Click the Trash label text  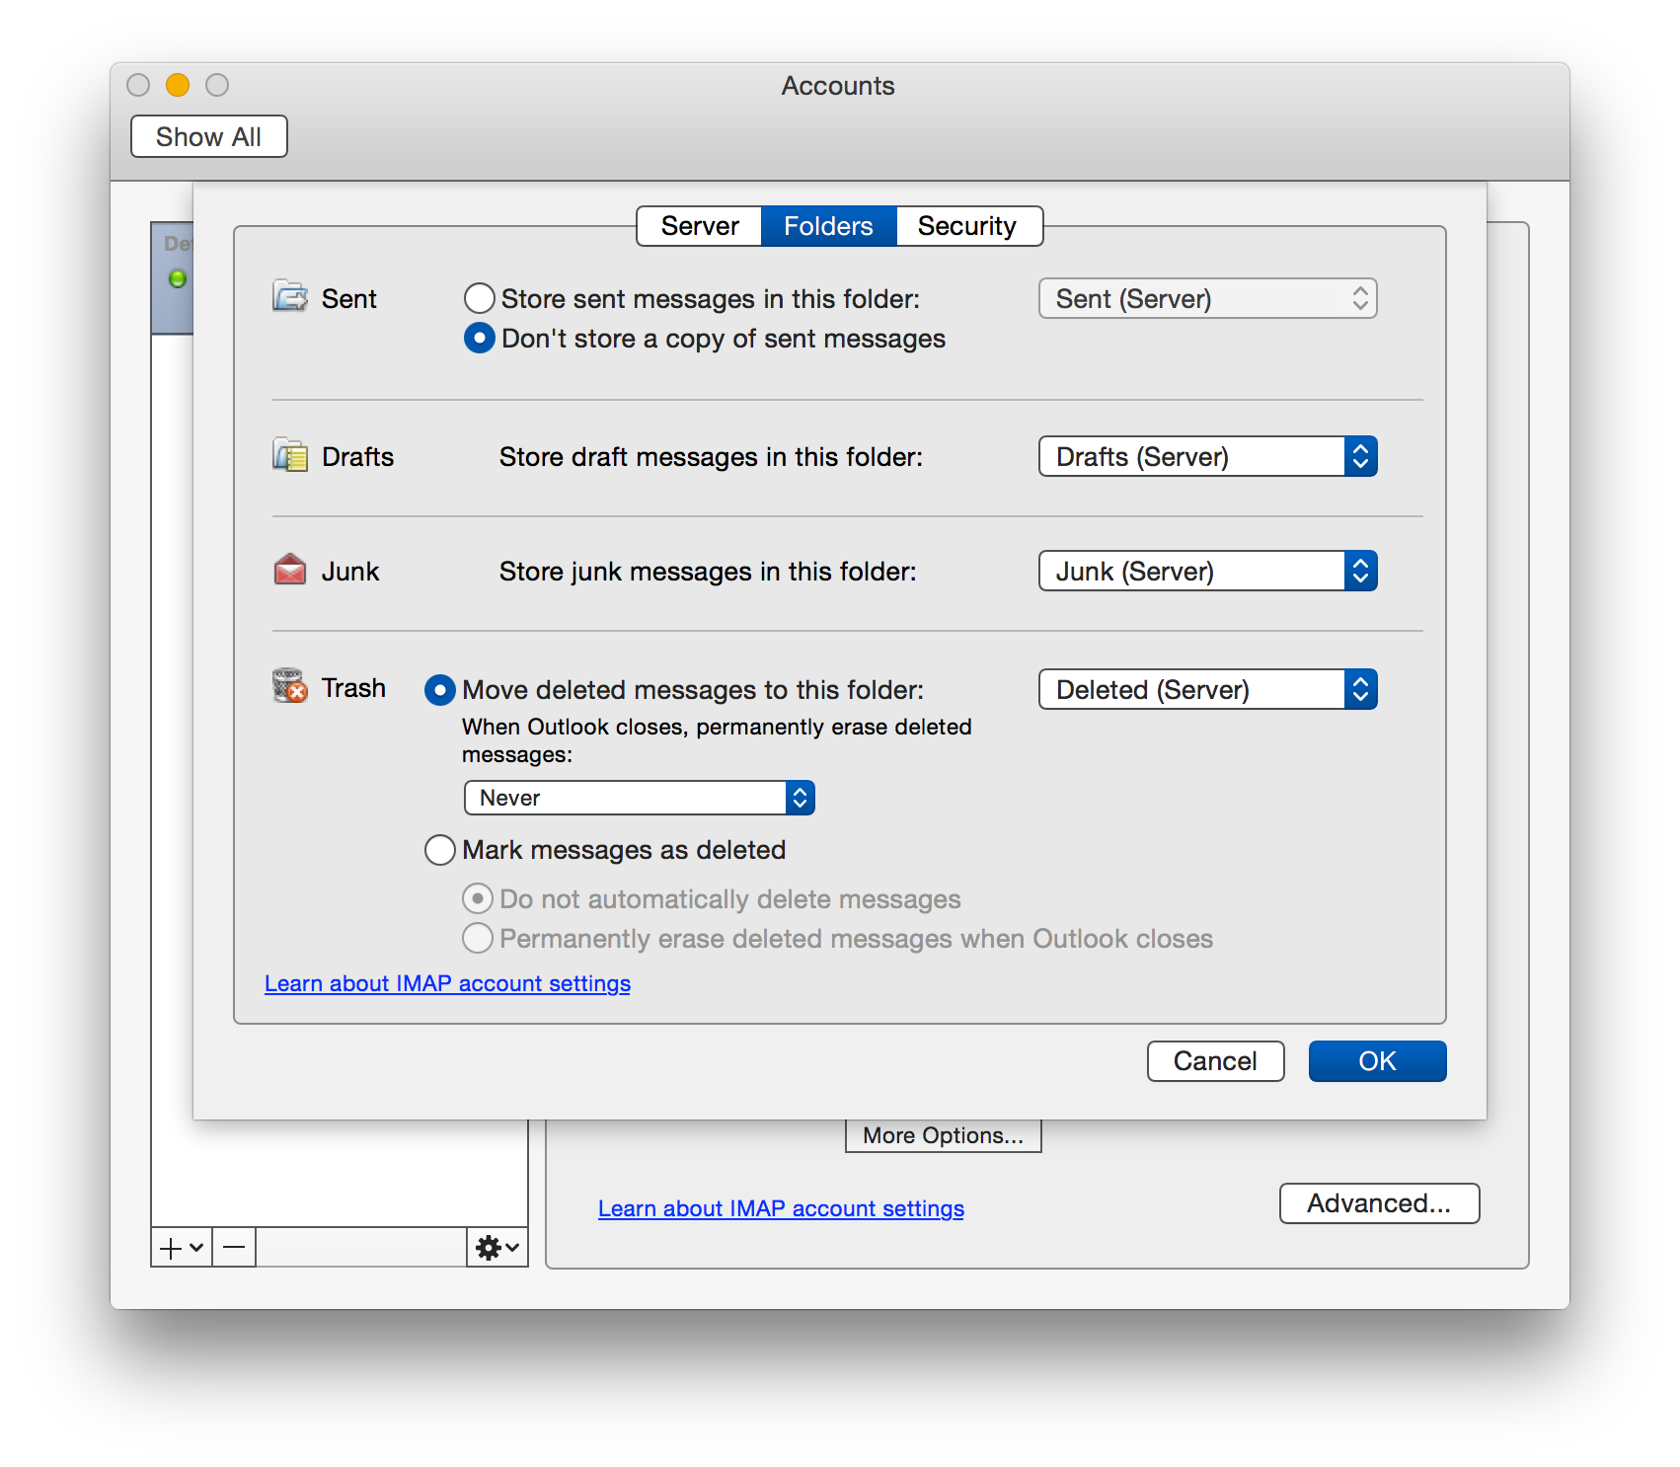pos(353,687)
